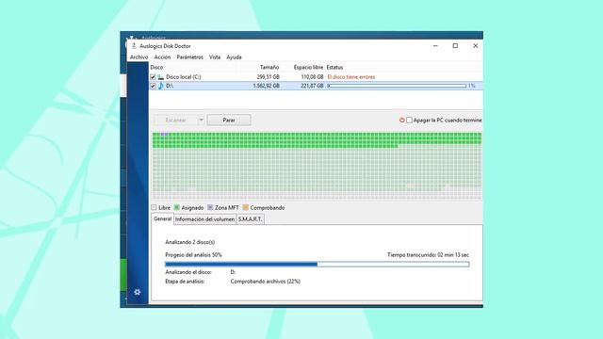Sort by the Espacio libre column header
Image resolution: width=603 pixels, height=339 pixels.
(308, 67)
